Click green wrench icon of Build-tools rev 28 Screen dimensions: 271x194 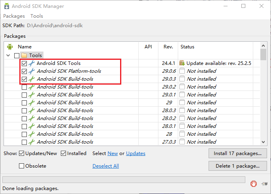[x=32, y=134]
